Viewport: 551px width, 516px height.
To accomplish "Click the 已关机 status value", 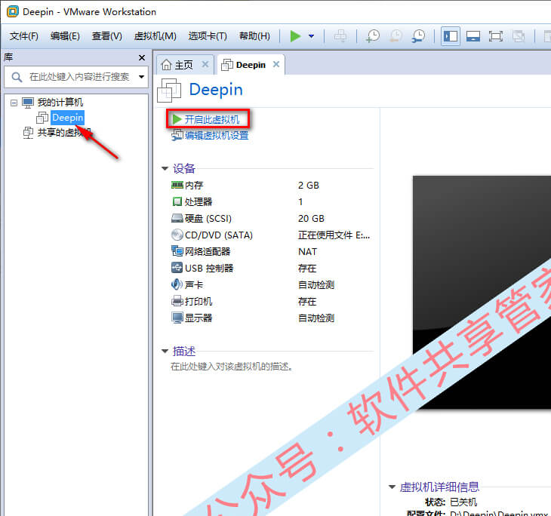I will 463,502.
